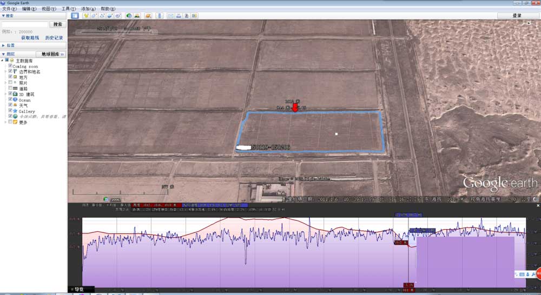
Task: Click the north indicator at the map's top right
Action: click(x=529, y=23)
